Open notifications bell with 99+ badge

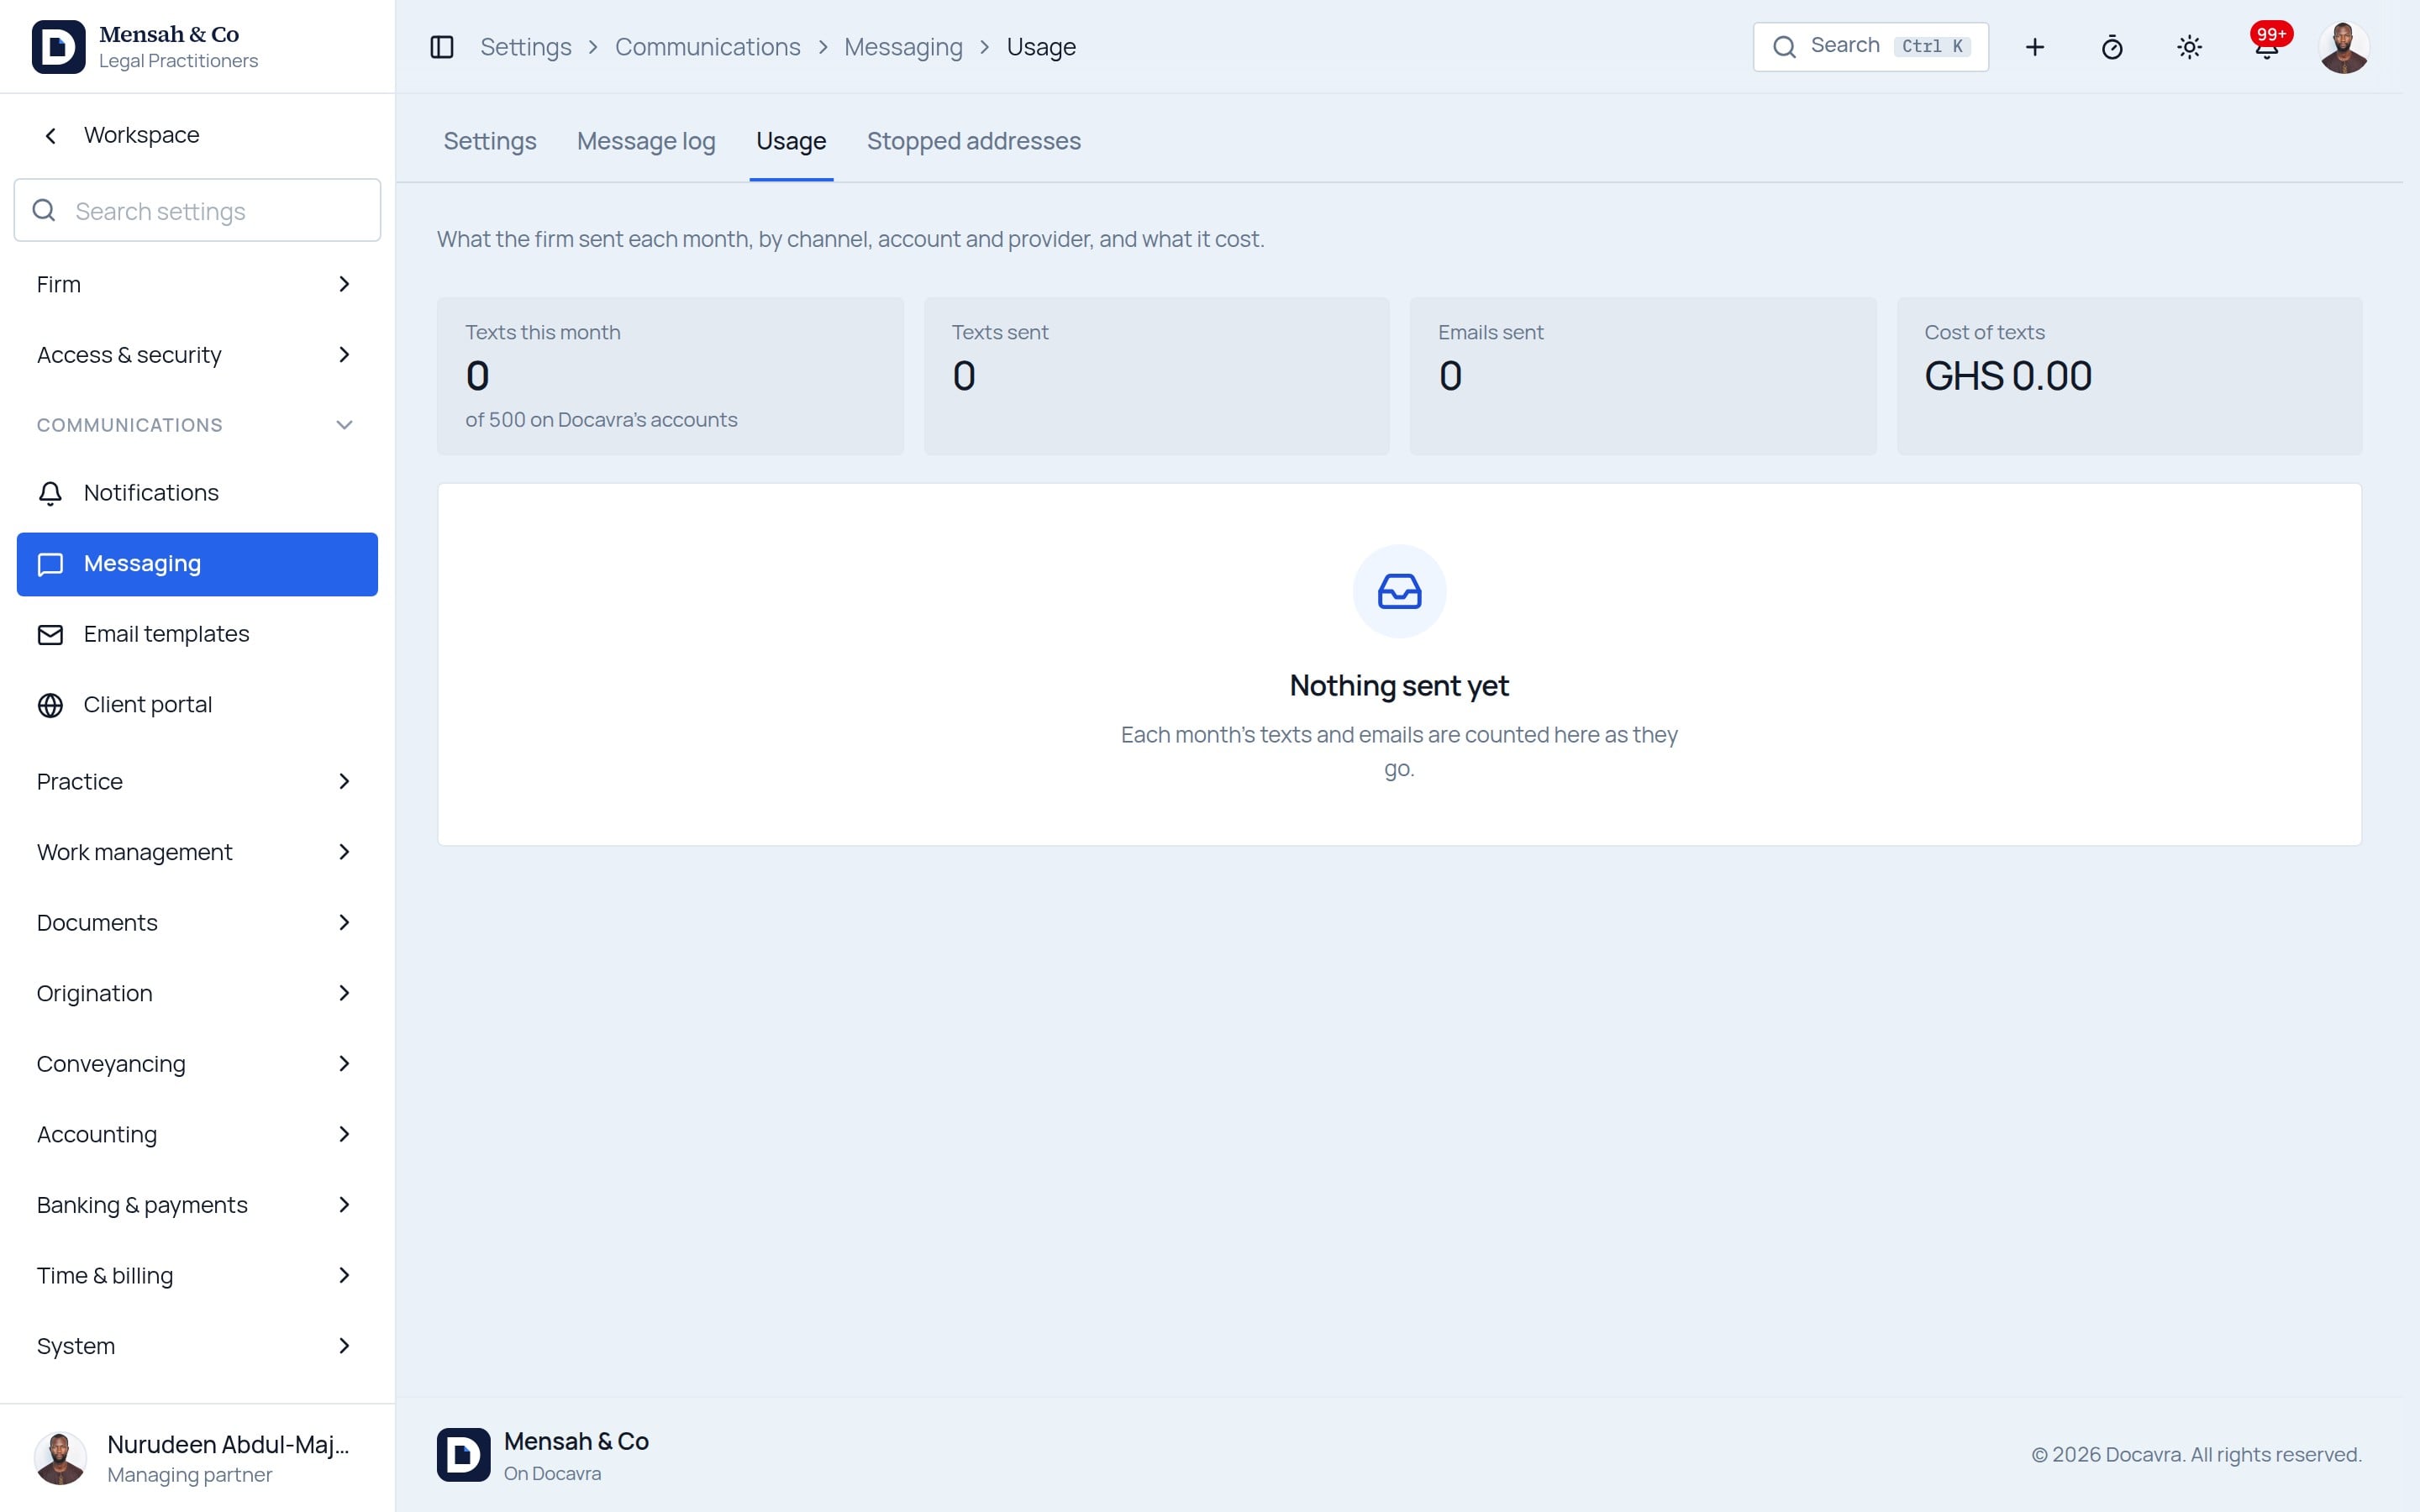click(2267, 45)
